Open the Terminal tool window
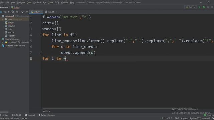The height and width of the screenshot is (120, 214). (x=30, y=115)
